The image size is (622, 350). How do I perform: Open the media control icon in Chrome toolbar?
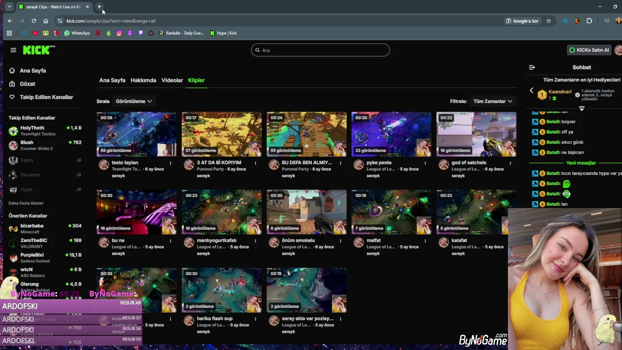point(607,21)
